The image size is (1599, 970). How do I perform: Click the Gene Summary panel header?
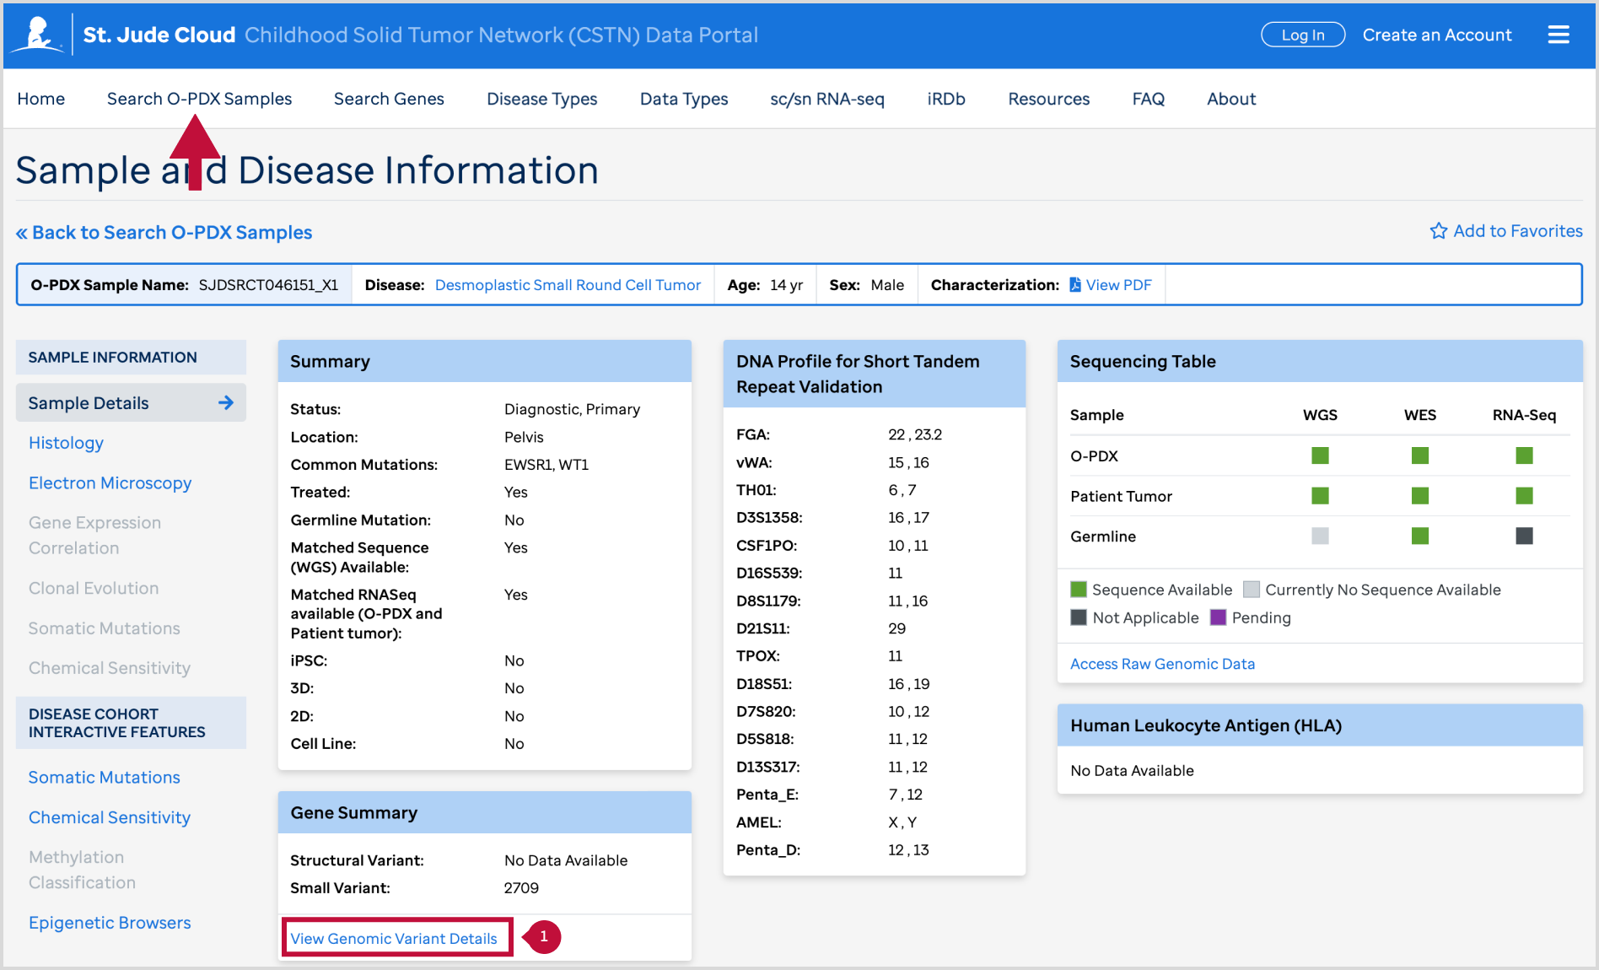pos(485,812)
